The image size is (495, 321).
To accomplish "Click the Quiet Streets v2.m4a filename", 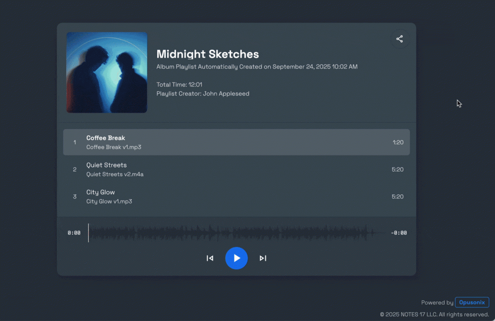I will [115, 174].
